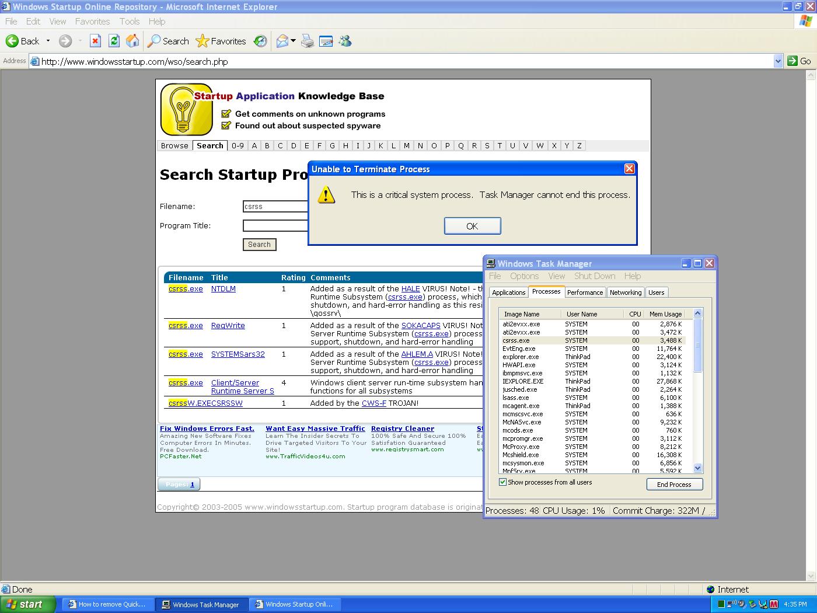Image resolution: width=817 pixels, height=613 pixels.
Task: Click the Search button under Program Title
Action: (259, 245)
